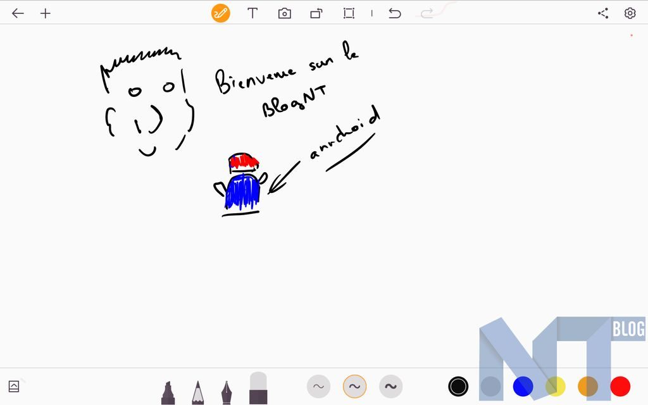Pick the fountain pen tool
648x405 pixels.
[x=227, y=392]
